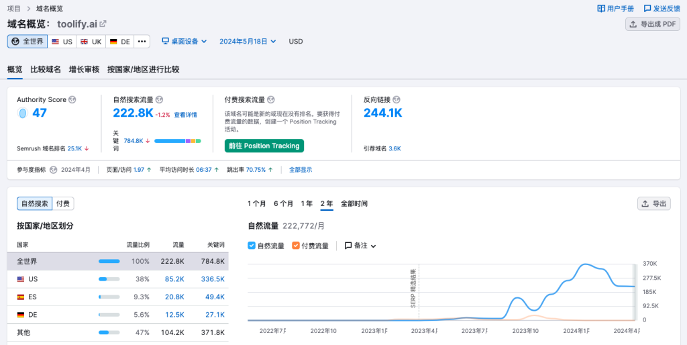Click the Germany flag in DE table row
Image resolution: width=687 pixels, height=345 pixels.
(x=21, y=315)
